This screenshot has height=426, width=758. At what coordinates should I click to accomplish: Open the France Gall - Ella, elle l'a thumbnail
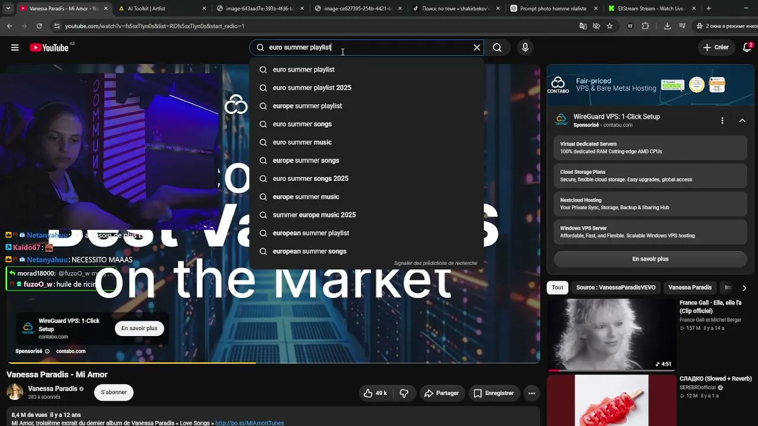[611, 335]
